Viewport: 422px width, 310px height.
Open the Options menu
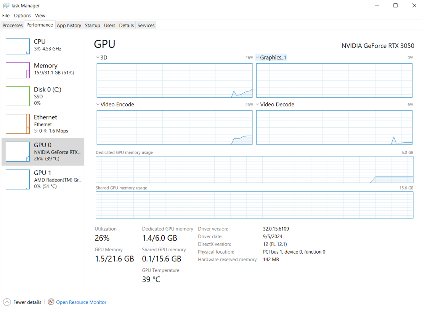(22, 16)
